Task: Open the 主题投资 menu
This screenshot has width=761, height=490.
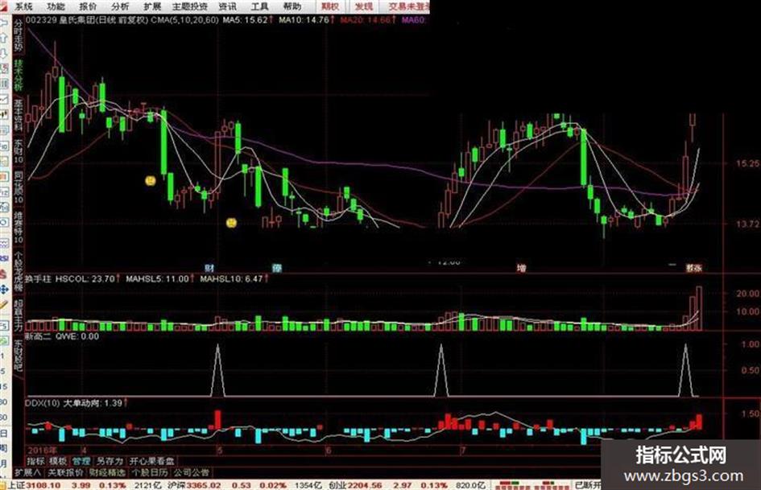Action: (x=190, y=6)
